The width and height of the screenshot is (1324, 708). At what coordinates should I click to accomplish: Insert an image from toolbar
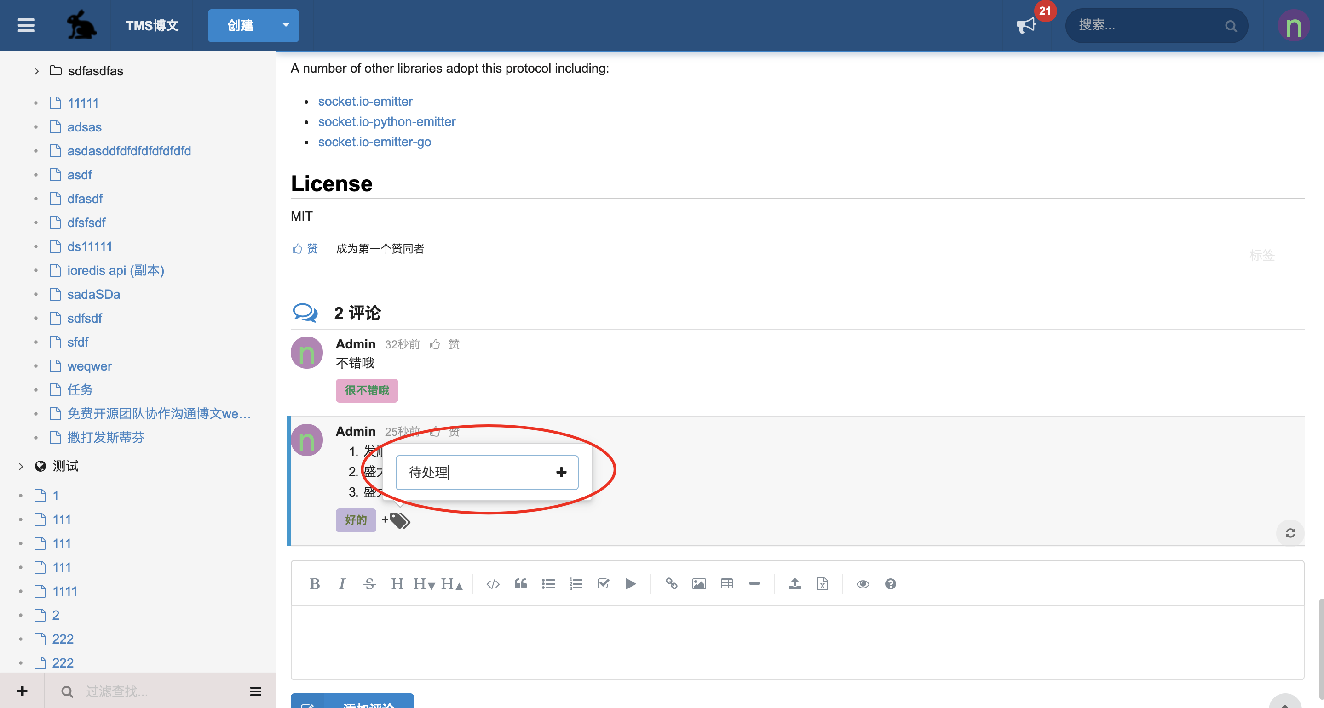click(699, 584)
